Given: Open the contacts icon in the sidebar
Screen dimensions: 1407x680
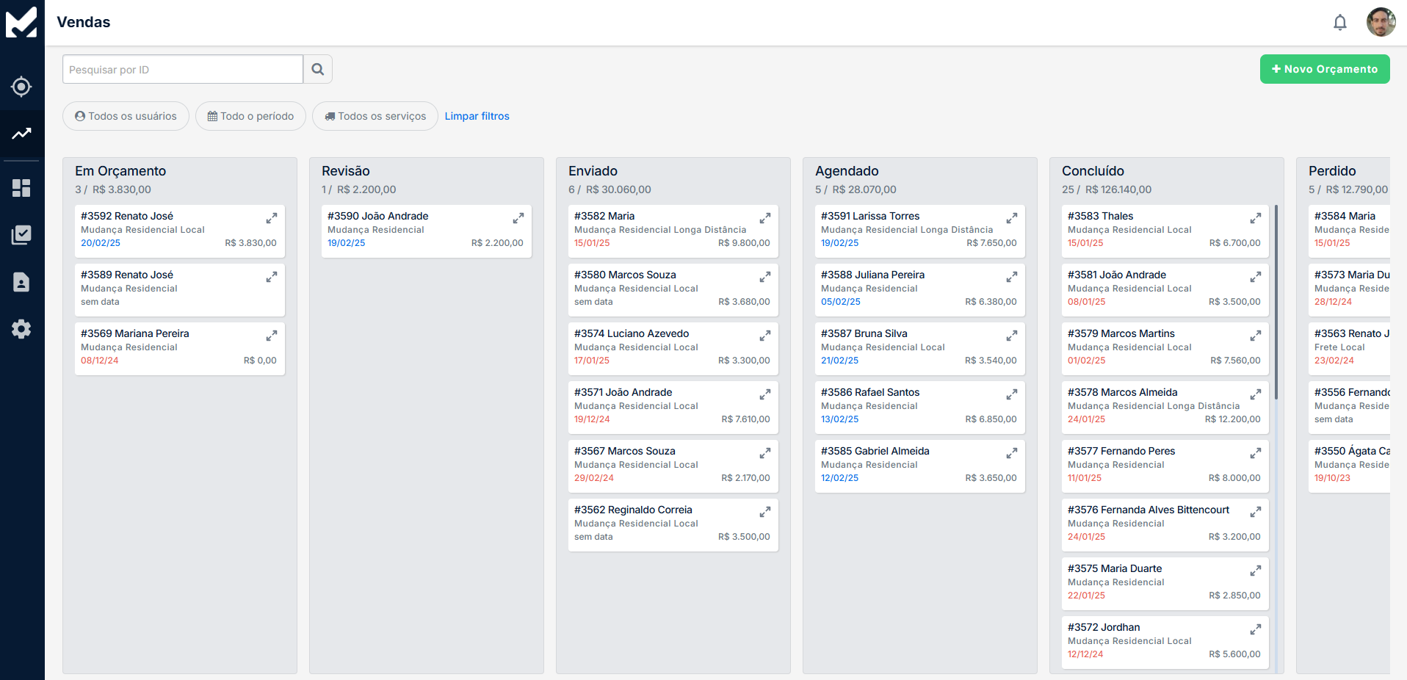Looking at the screenshot, I should (x=21, y=281).
